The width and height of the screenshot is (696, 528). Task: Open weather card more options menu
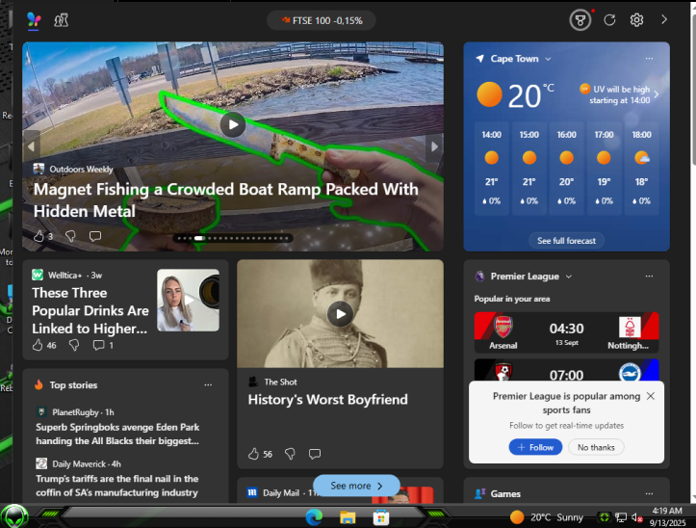click(649, 59)
